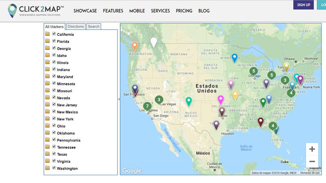Uncheck the Washington checkbox
This screenshot has width=326, height=183.
54,168
